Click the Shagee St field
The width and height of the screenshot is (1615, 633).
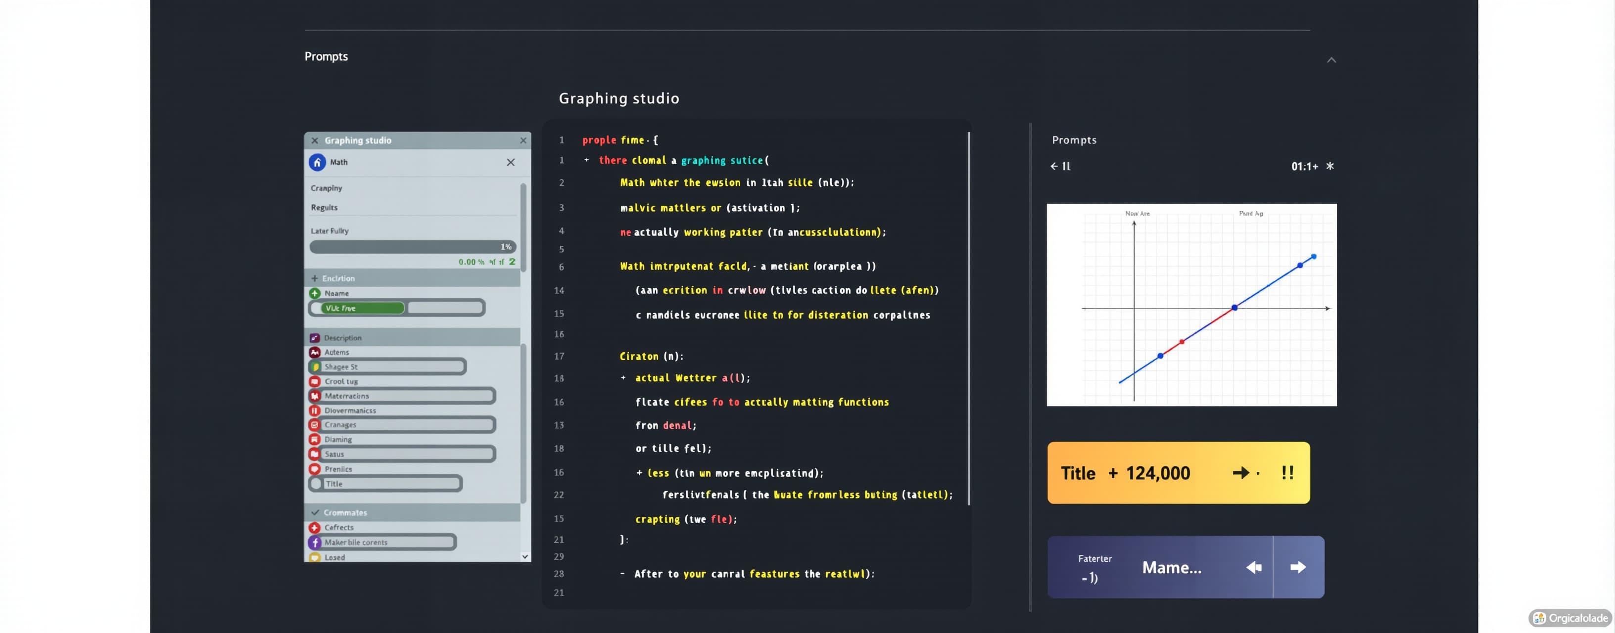coord(387,366)
